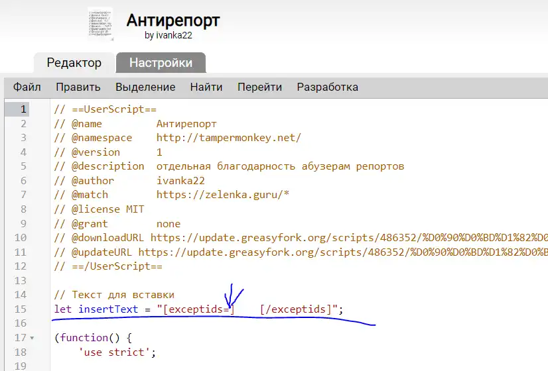Click the '@description' keyword on line 5
This screenshot has height=371, width=548.
107,166
